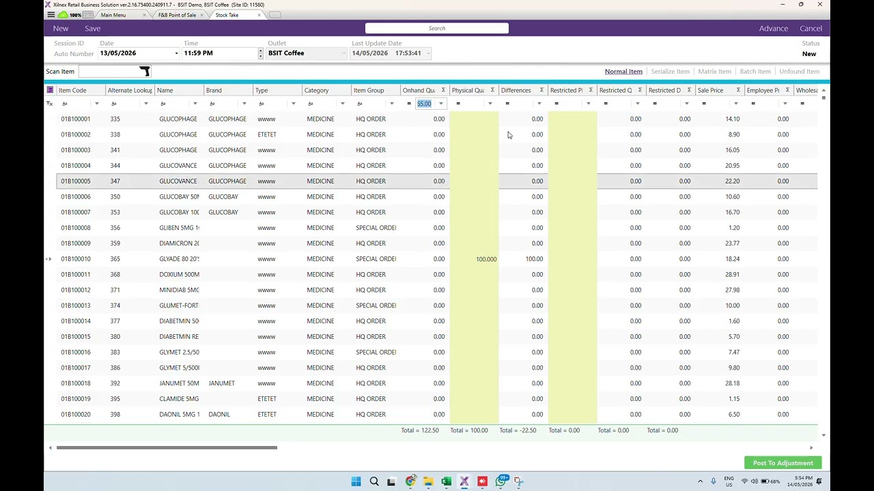Viewport: 874px width, 491px height.
Task: Clear all filters using the filter-row icon
Action: (x=49, y=104)
